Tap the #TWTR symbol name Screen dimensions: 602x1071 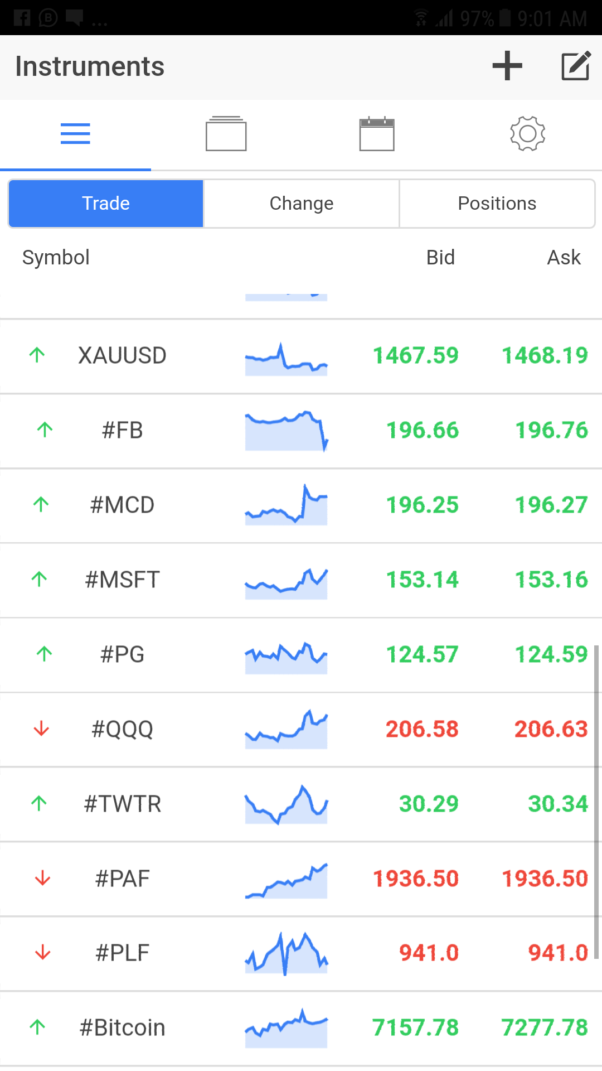point(122,804)
